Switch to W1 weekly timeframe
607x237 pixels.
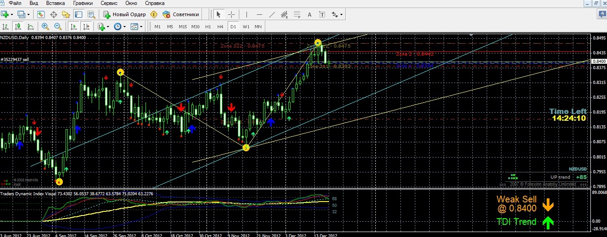(246, 26)
